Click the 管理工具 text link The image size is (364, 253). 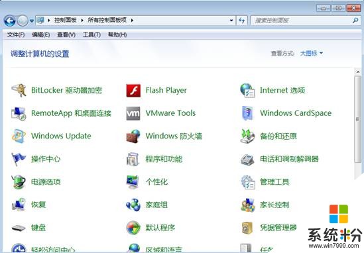coord(274,182)
